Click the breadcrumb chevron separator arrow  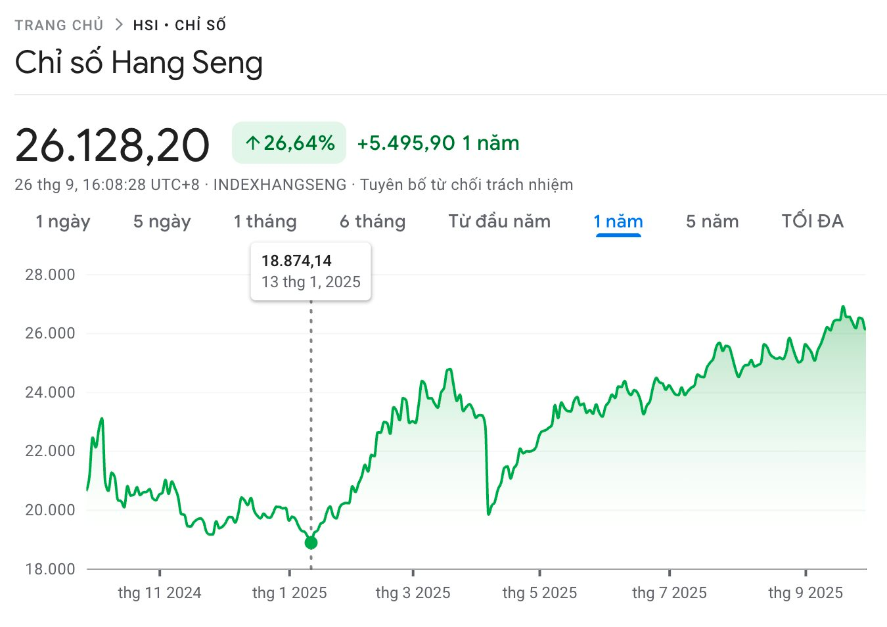pos(119,25)
